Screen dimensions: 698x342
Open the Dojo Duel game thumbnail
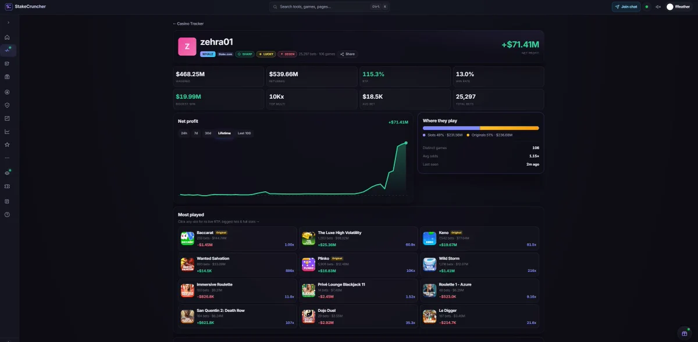308,316
